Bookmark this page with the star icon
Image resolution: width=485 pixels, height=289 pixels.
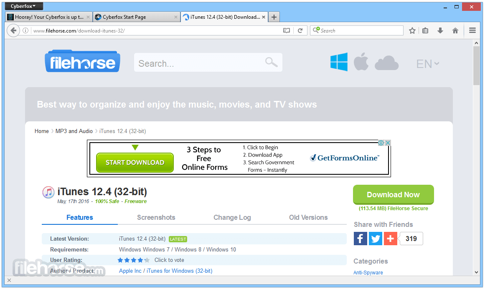point(412,30)
